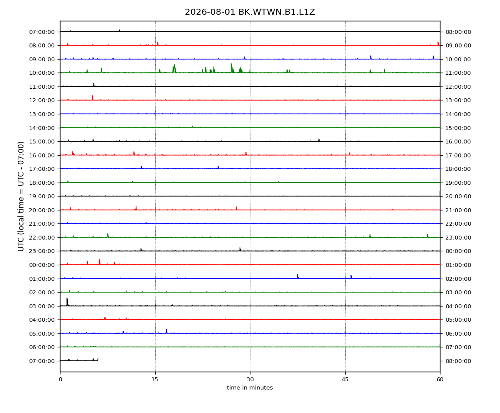The height and width of the screenshot is (413, 500).
Task: Click the right-side 00:00:00 label
Action: pyautogui.click(x=458, y=251)
